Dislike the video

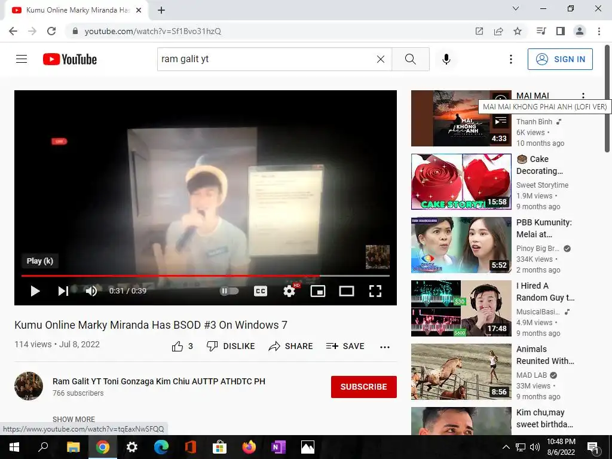[231, 346]
